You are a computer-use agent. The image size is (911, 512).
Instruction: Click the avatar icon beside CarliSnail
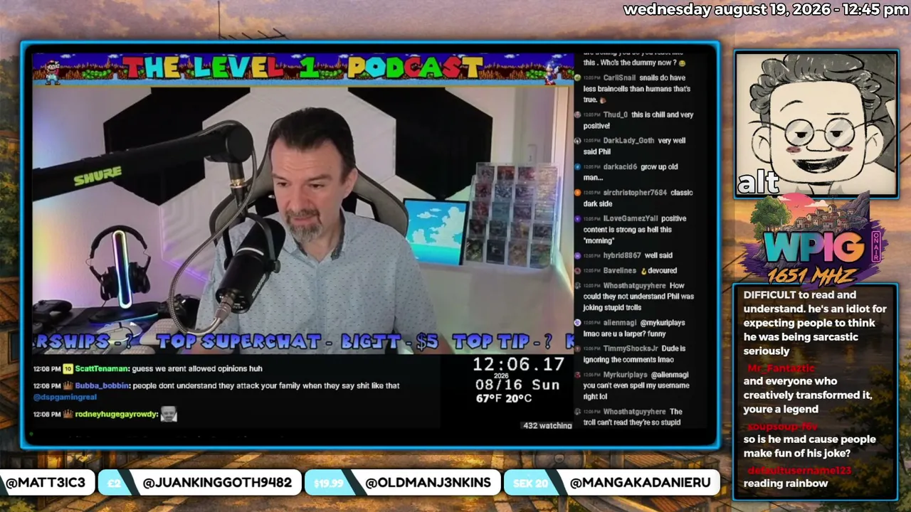[x=577, y=78]
